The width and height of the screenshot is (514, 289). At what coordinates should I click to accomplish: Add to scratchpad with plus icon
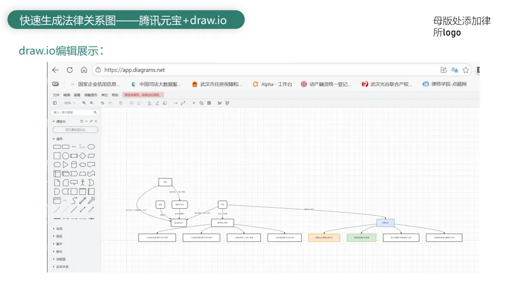pos(87,121)
